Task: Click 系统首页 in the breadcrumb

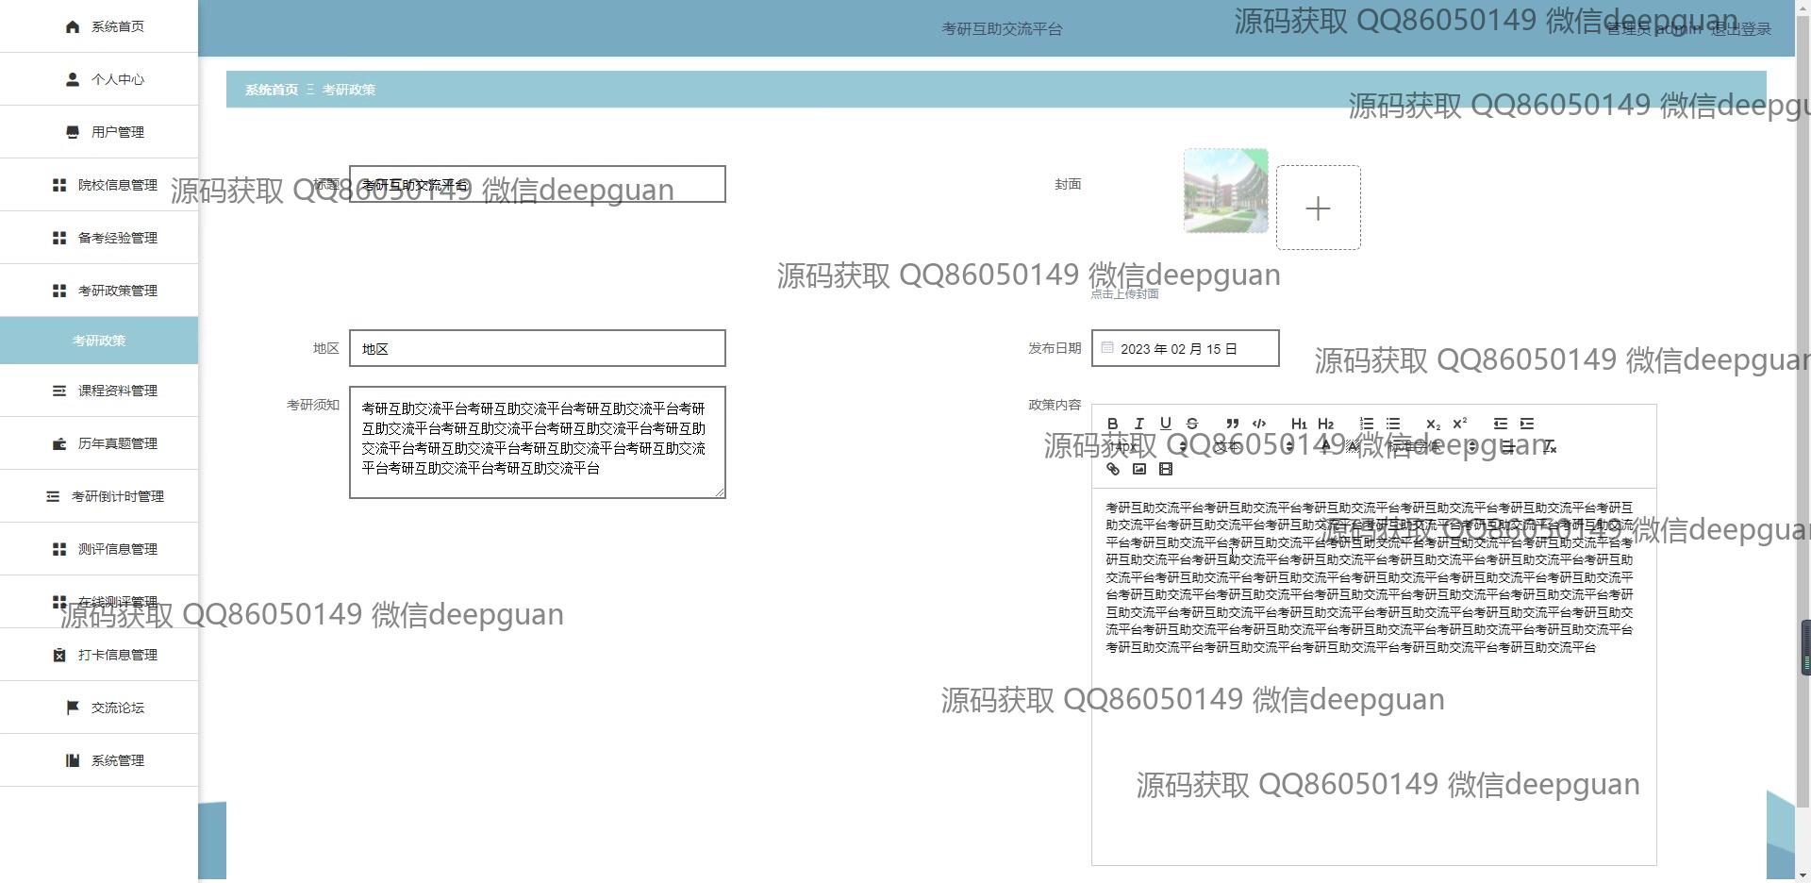Action: coord(272,90)
